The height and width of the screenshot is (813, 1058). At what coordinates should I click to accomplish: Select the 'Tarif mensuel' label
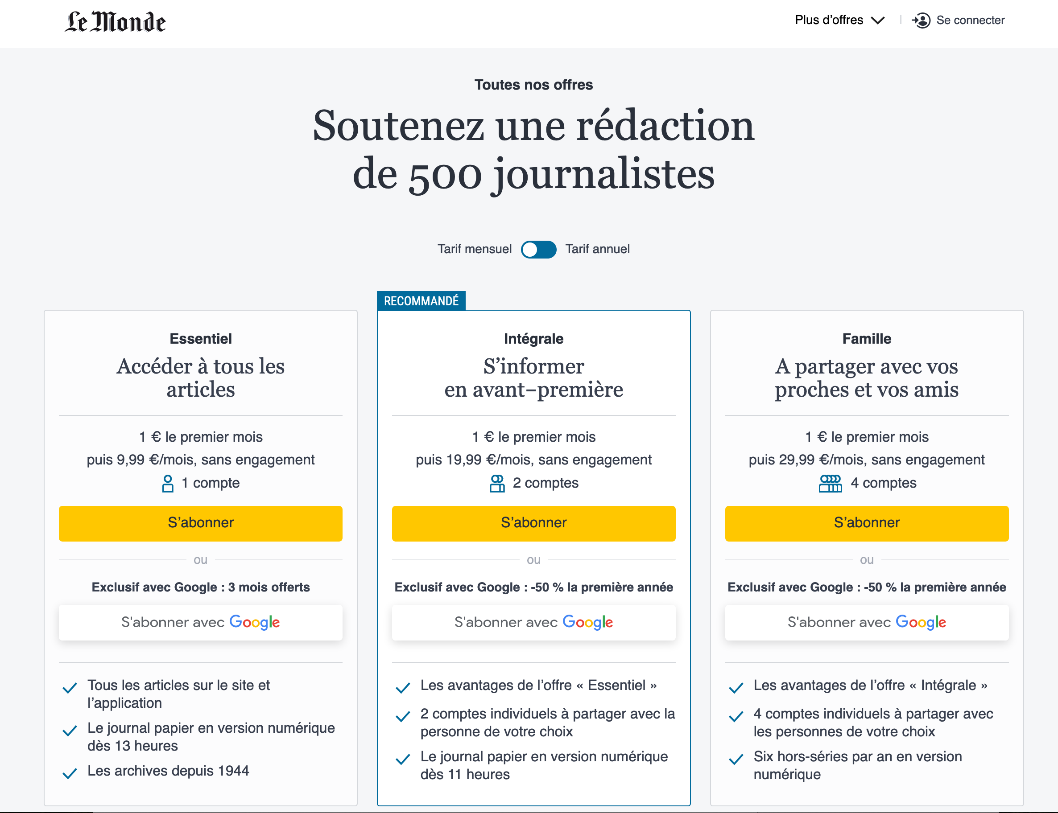pos(475,249)
